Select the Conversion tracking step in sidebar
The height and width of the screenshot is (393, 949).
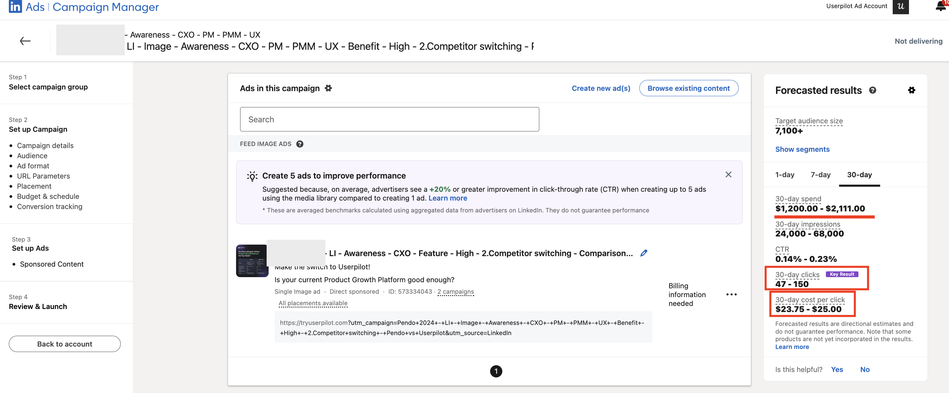coord(50,206)
